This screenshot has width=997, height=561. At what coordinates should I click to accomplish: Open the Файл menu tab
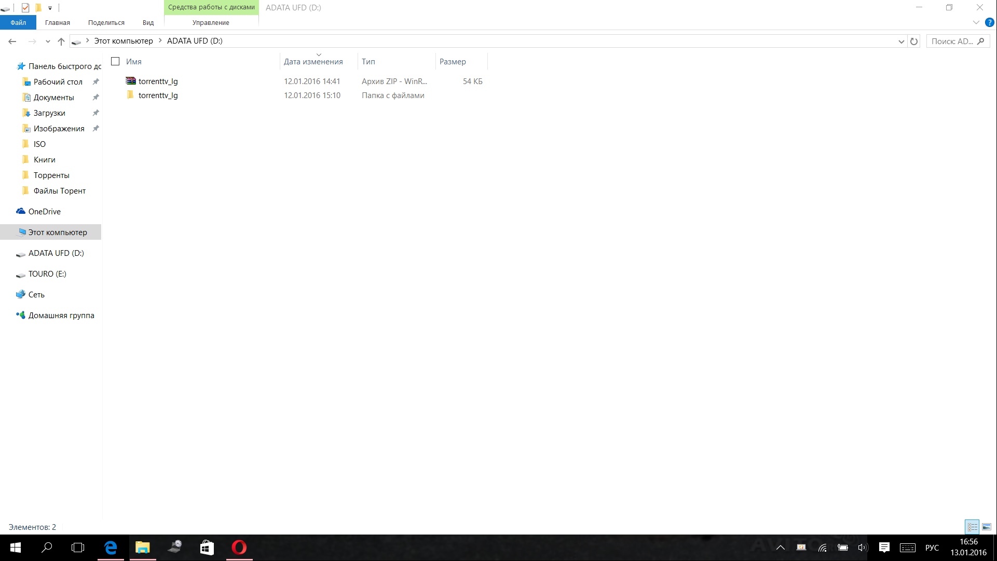tap(18, 22)
